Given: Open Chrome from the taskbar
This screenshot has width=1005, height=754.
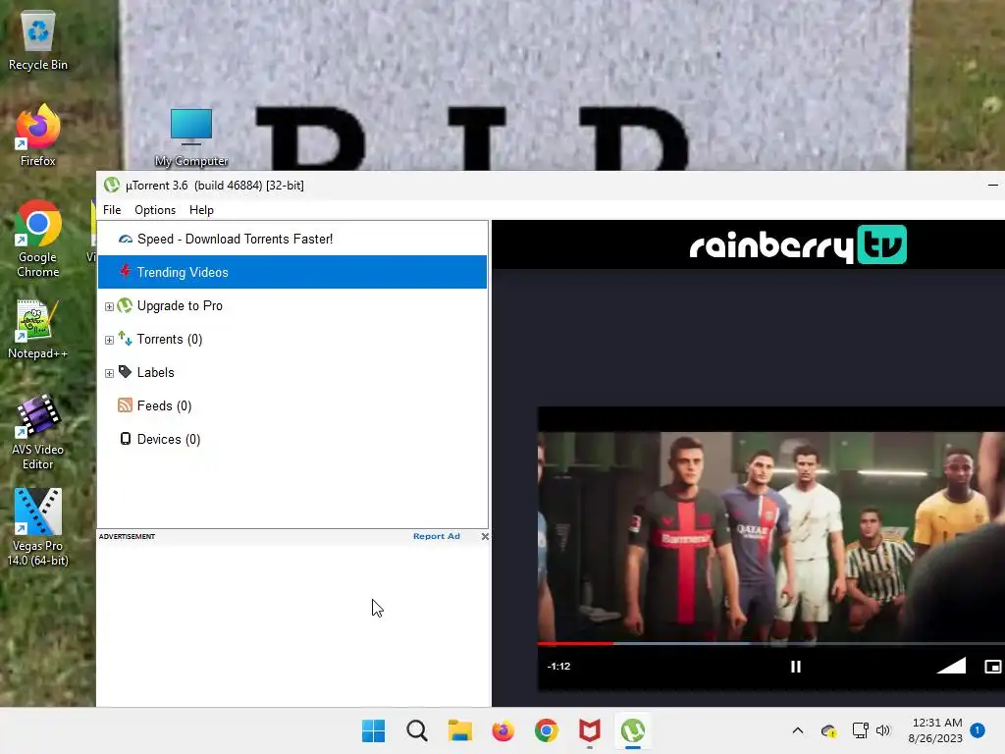Looking at the screenshot, I should (x=546, y=730).
